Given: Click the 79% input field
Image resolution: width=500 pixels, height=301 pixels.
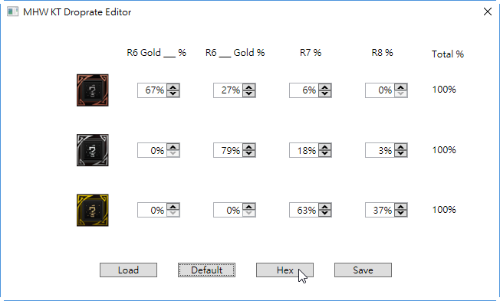Looking at the screenshot, I should pos(228,150).
